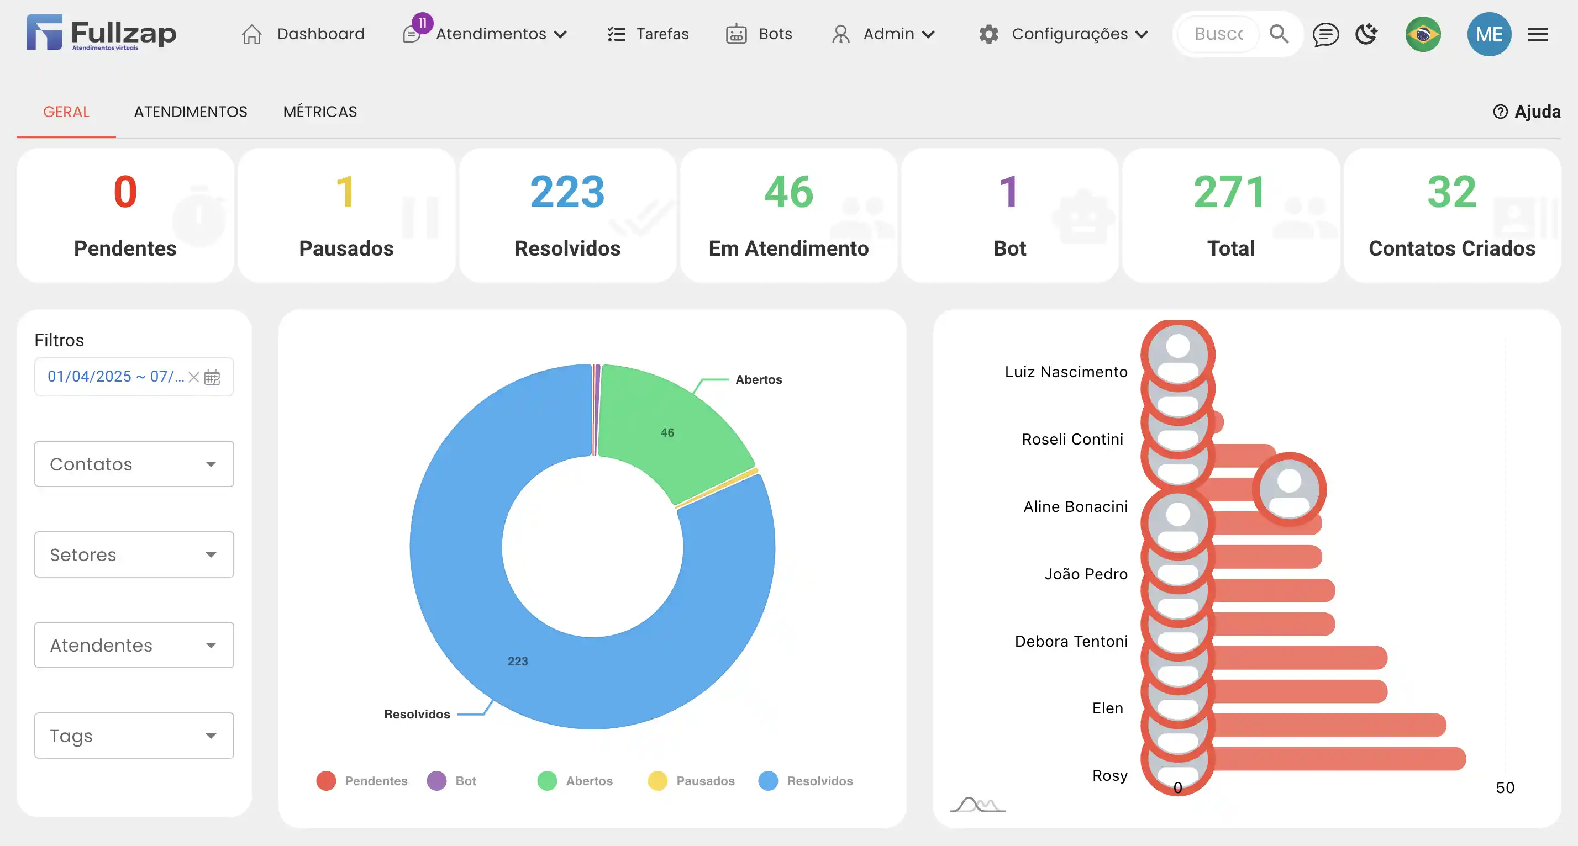Toggle dark mode moon icon
The height and width of the screenshot is (846, 1578).
tap(1366, 34)
